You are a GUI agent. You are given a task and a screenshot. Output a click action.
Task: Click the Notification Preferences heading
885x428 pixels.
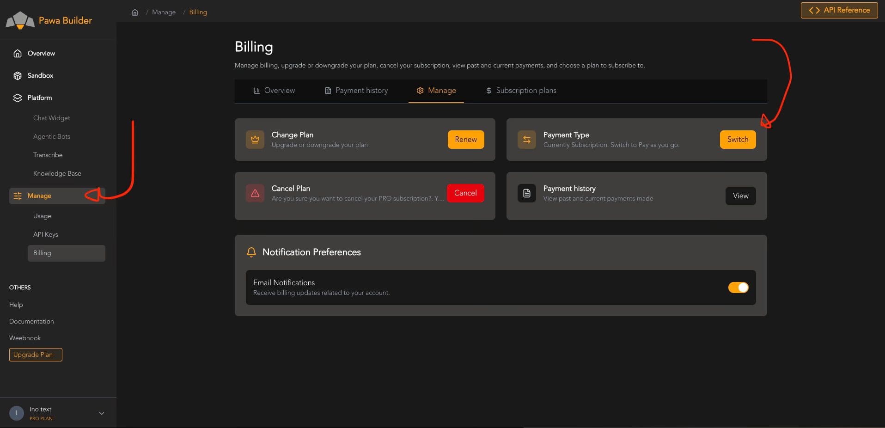311,252
